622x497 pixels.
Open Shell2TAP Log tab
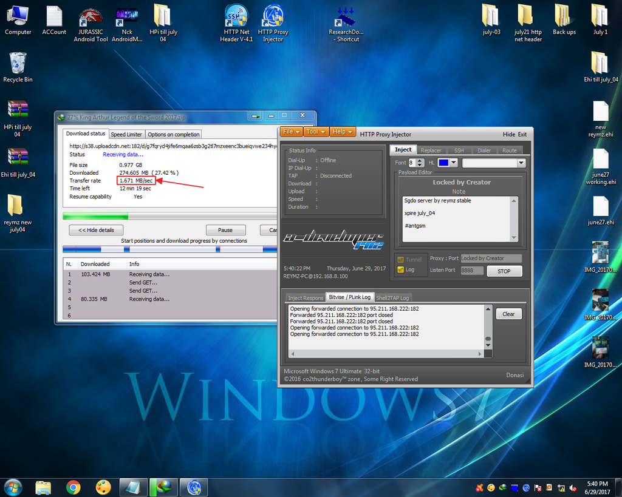pos(392,297)
